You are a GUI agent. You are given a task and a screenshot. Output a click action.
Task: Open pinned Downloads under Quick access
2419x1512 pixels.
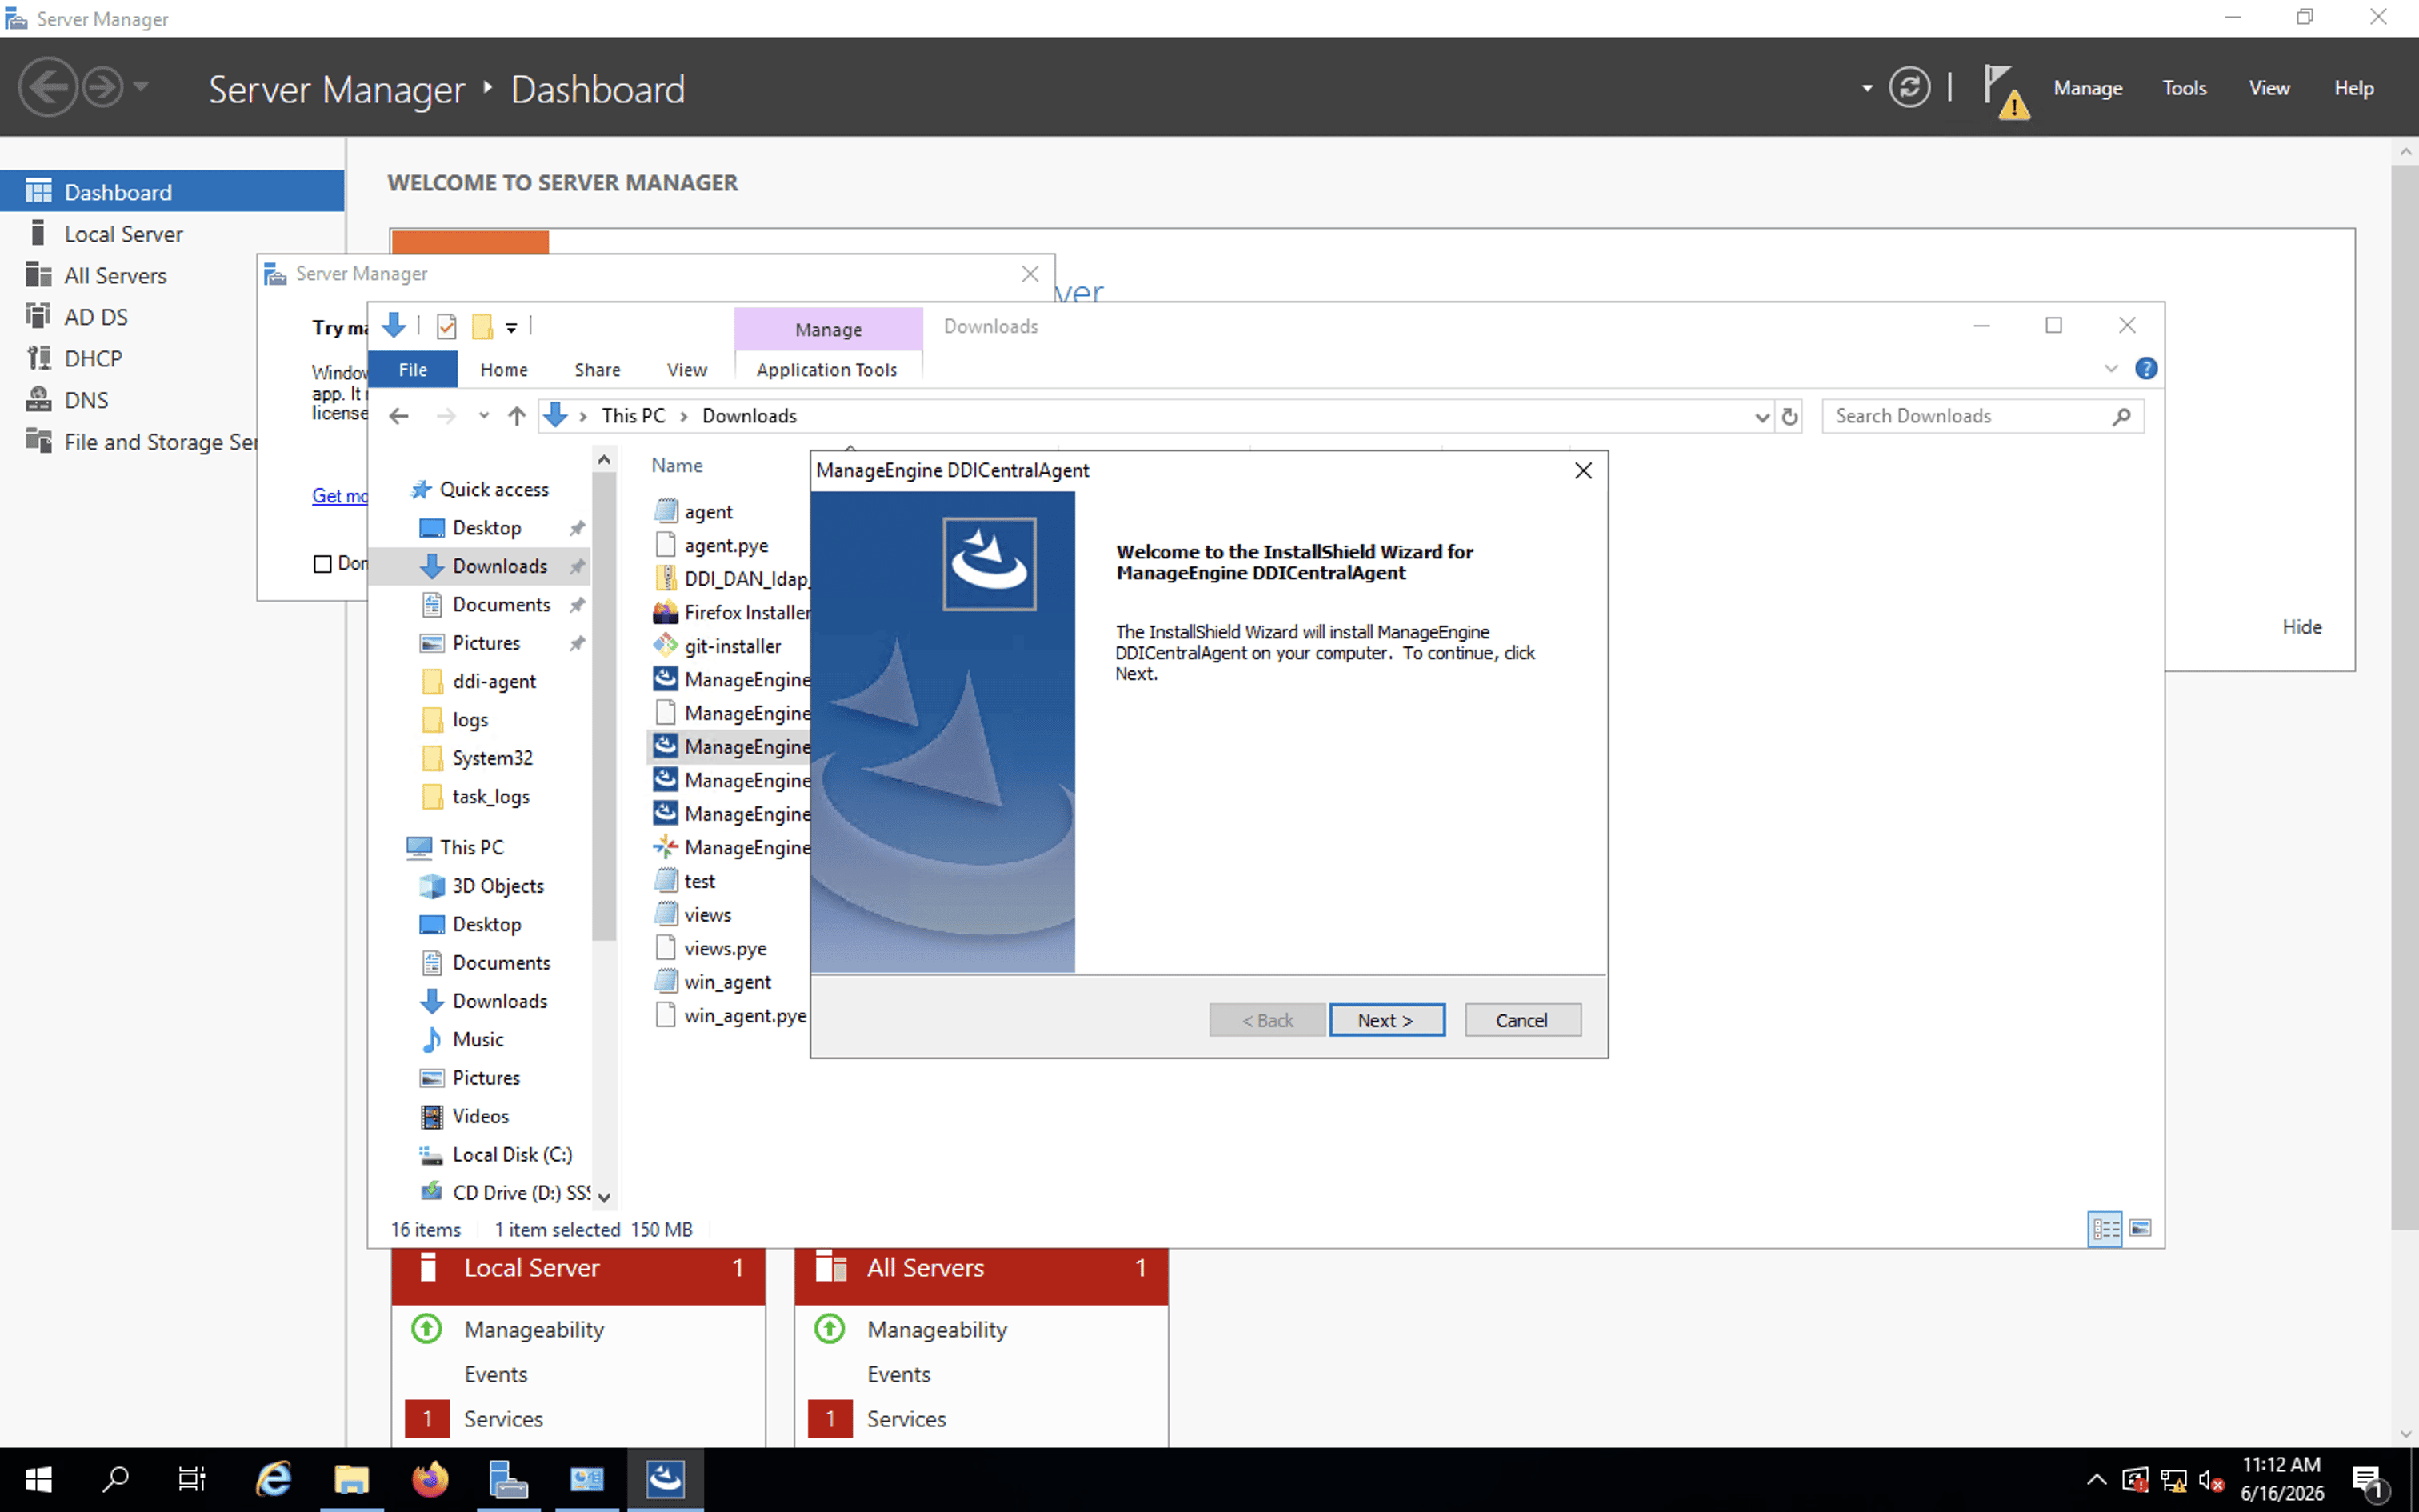pos(500,566)
